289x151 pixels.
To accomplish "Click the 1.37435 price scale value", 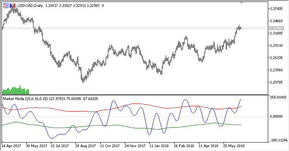I will [x=276, y=9].
